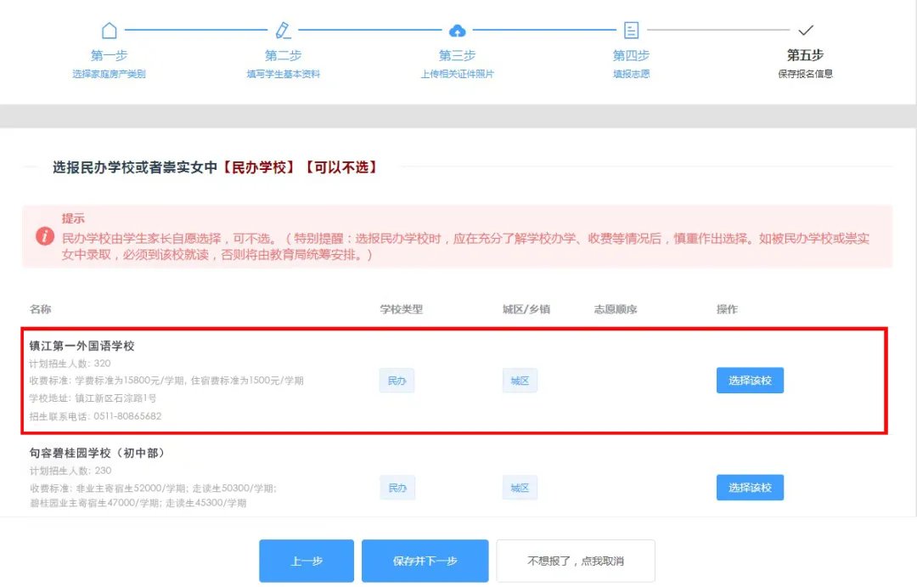
Task: Click the house icon for step one
Action: pyautogui.click(x=110, y=30)
